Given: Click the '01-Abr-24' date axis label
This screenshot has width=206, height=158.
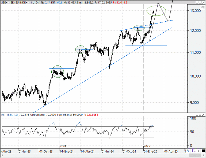Looking at the screenshot, I should [x=88, y=151].
